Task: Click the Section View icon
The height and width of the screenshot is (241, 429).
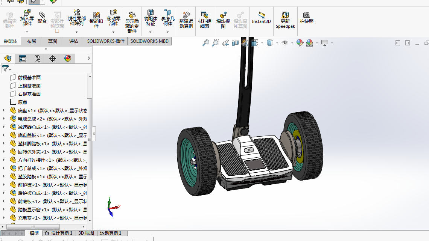Action: [x=235, y=43]
